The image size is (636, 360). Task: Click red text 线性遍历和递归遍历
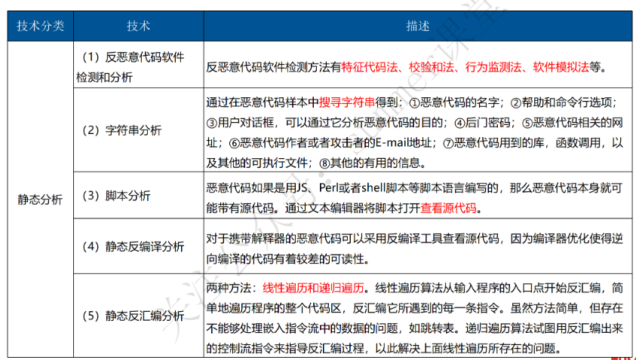pyautogui.click(x=315, y=288)
